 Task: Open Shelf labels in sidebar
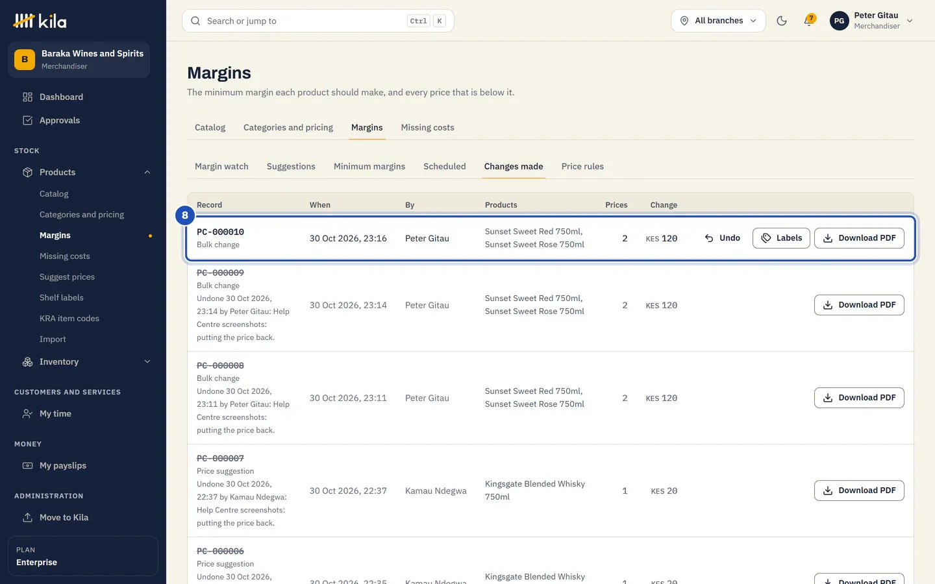62,297
